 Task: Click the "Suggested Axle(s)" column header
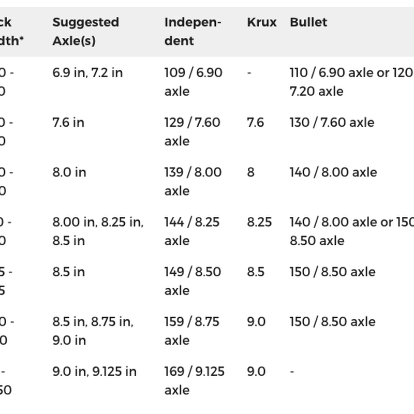(86, 32)
